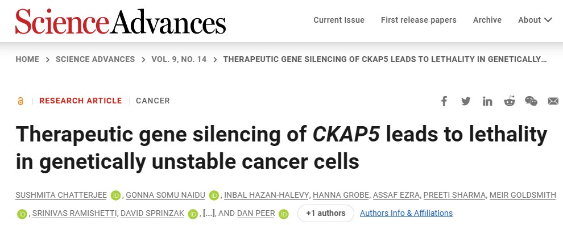563x225 pixels.
Task: Open Gonna Somu Naidu's ORCID icon
Action: coord(214,195)
